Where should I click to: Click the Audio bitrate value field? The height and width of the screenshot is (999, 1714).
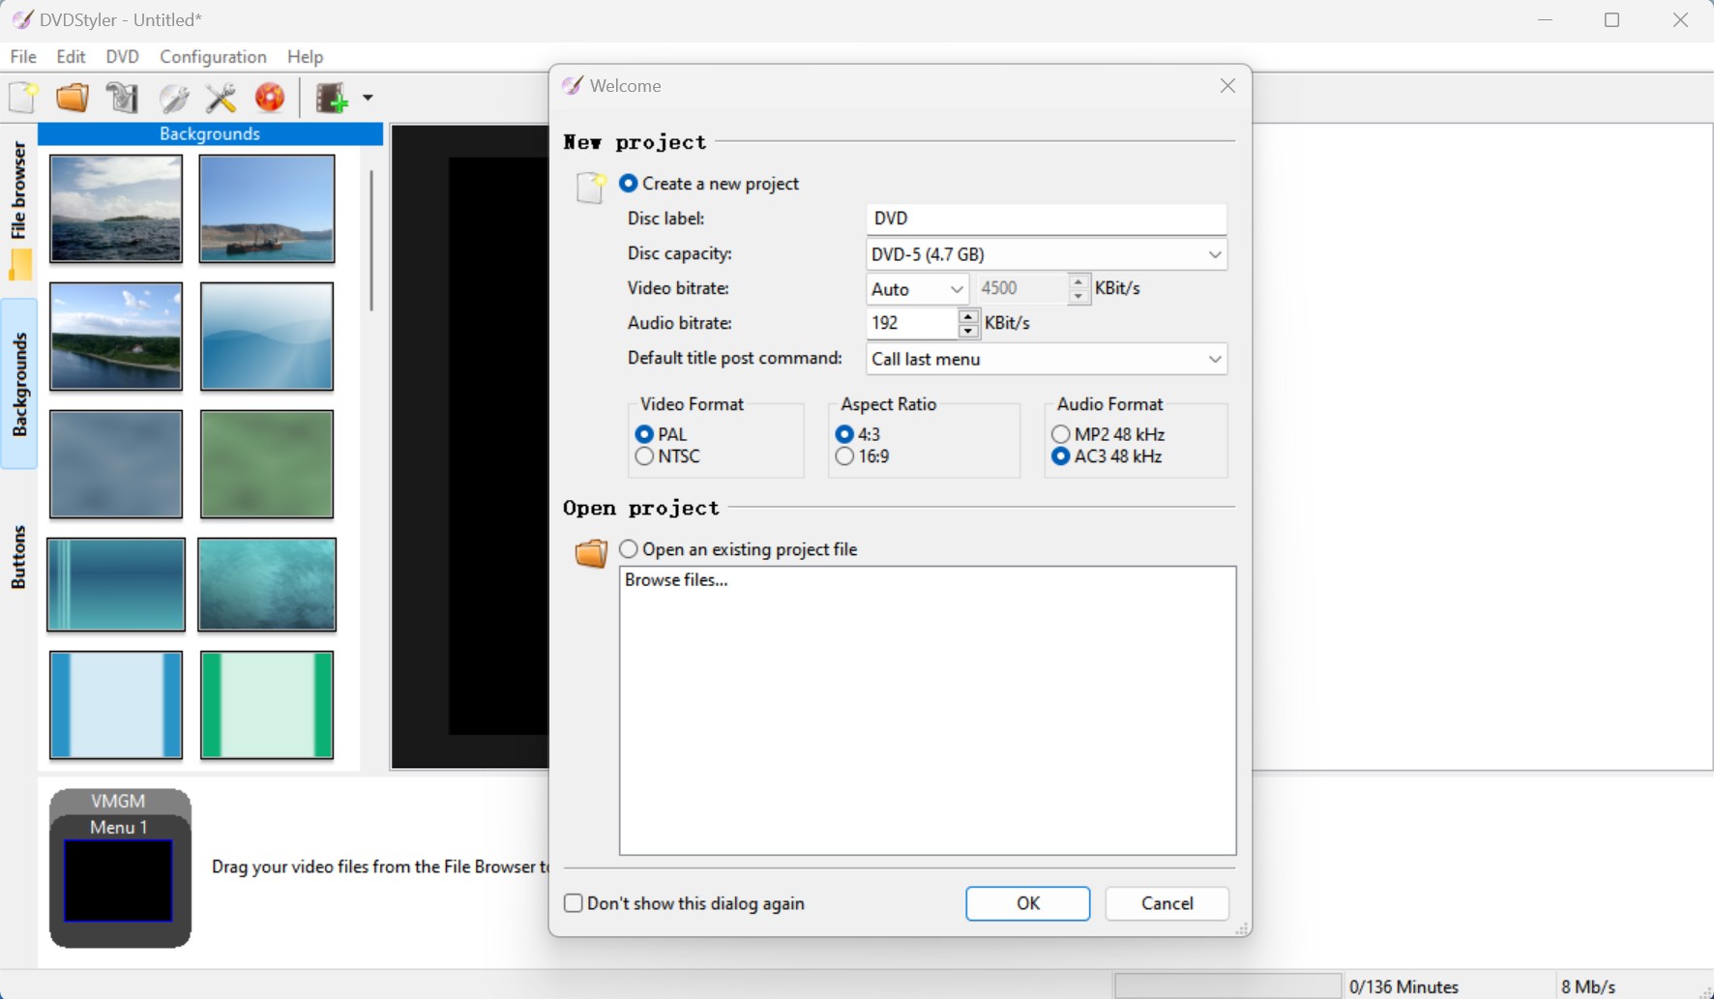pos(912,323)
